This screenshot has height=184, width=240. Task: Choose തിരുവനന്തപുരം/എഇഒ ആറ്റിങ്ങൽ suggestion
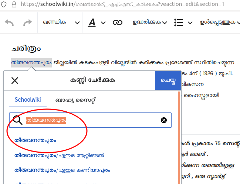59,155
